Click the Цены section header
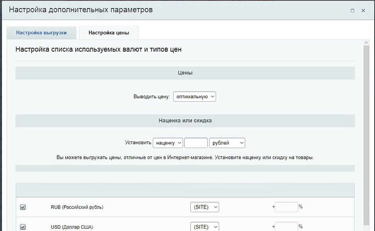 click(185, 73)
